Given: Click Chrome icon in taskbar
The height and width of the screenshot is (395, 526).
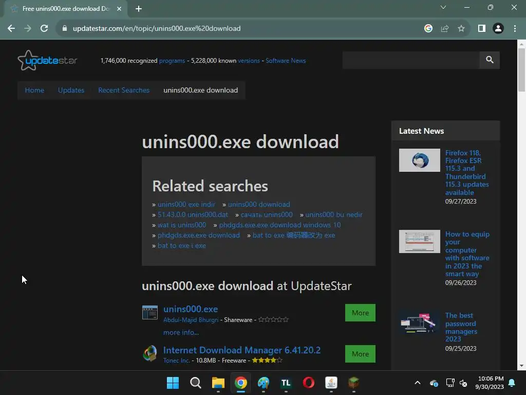Looking at the screenshot, I should 241,383.
